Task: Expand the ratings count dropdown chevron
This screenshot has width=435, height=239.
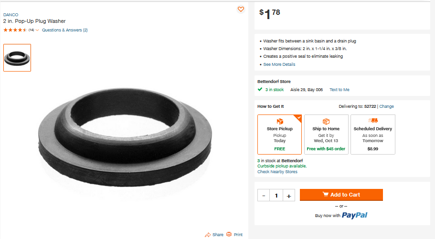Action: pos(37,30)
